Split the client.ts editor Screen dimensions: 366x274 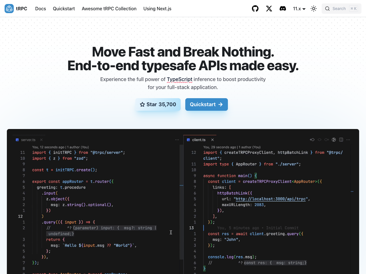click(341, 140)
